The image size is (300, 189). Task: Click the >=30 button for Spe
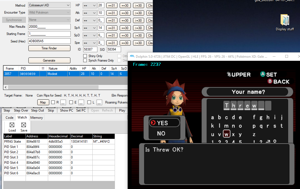tap(138, 43)
